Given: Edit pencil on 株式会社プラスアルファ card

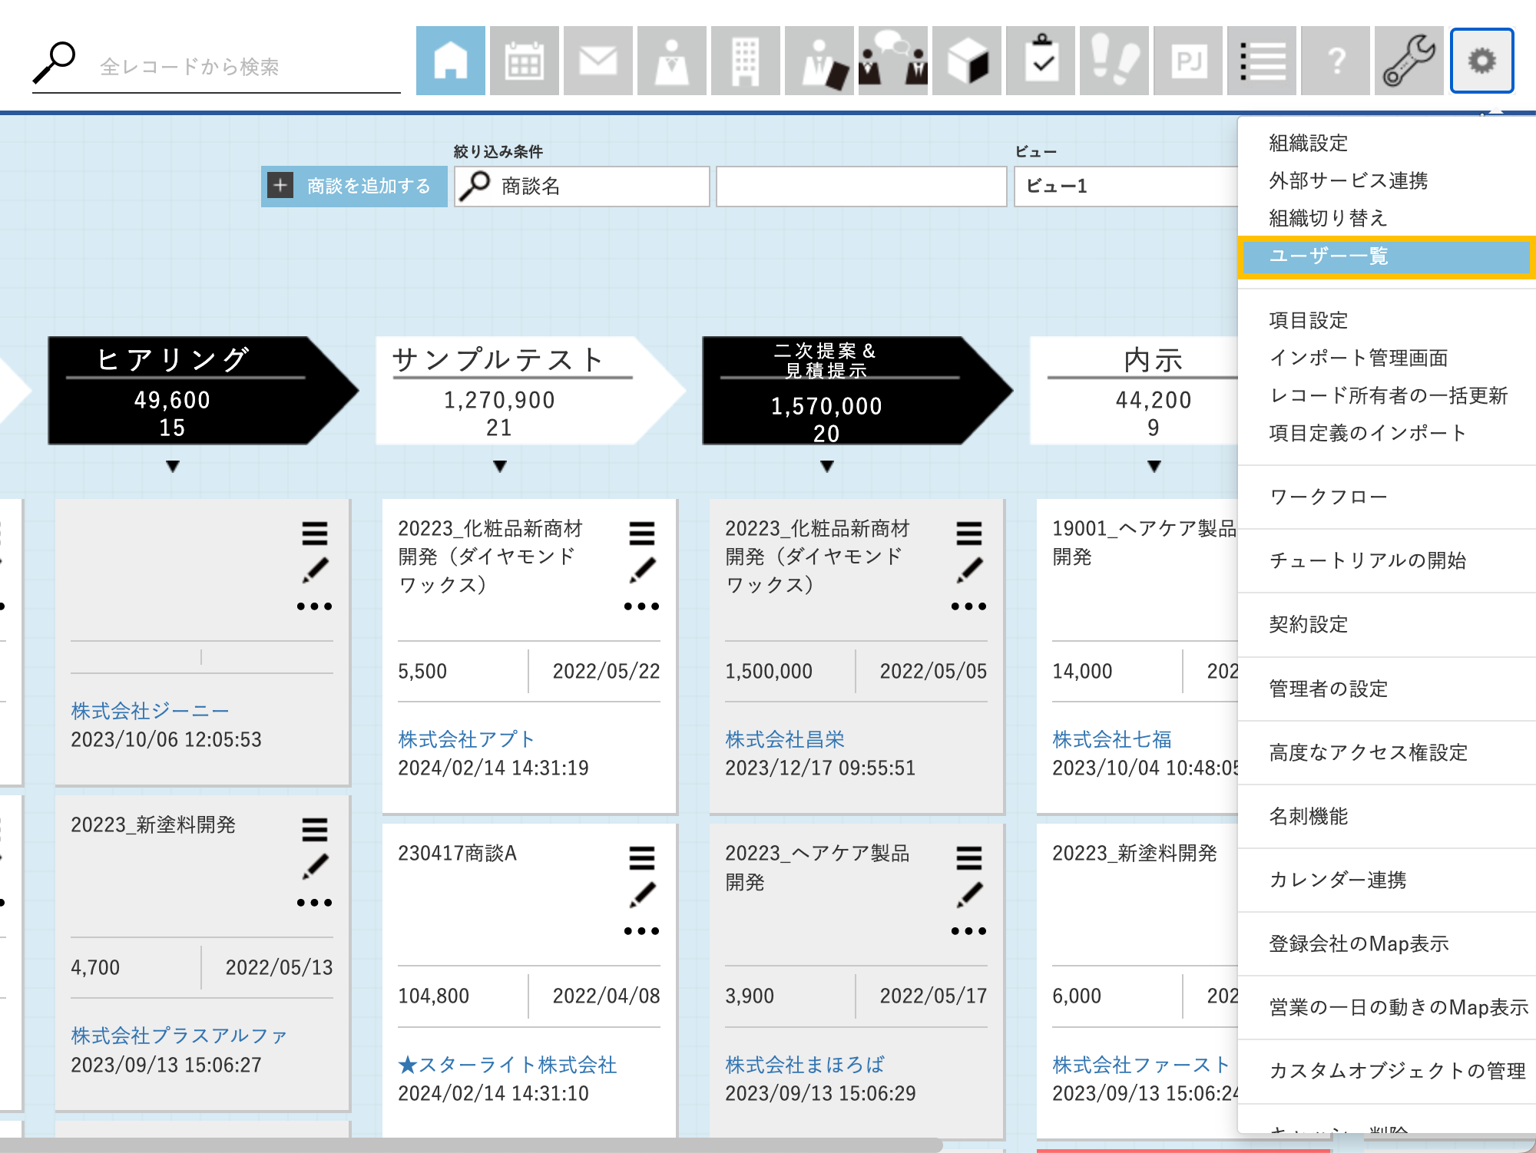Looking at the screenshot, I should point(315,867).
